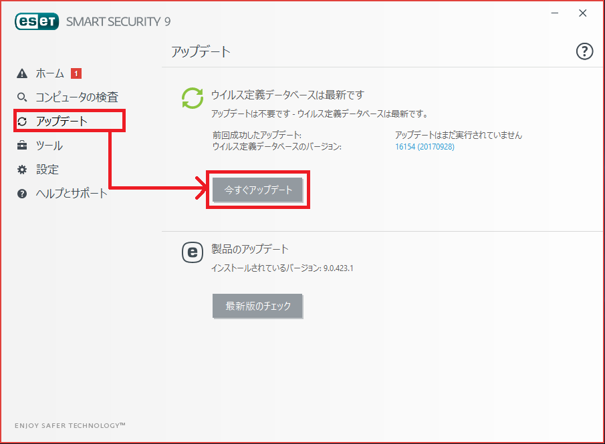This screenshot has width=605, height=444.
Task: Click the toolbox icon for ツール
Action: click(22, 146)
